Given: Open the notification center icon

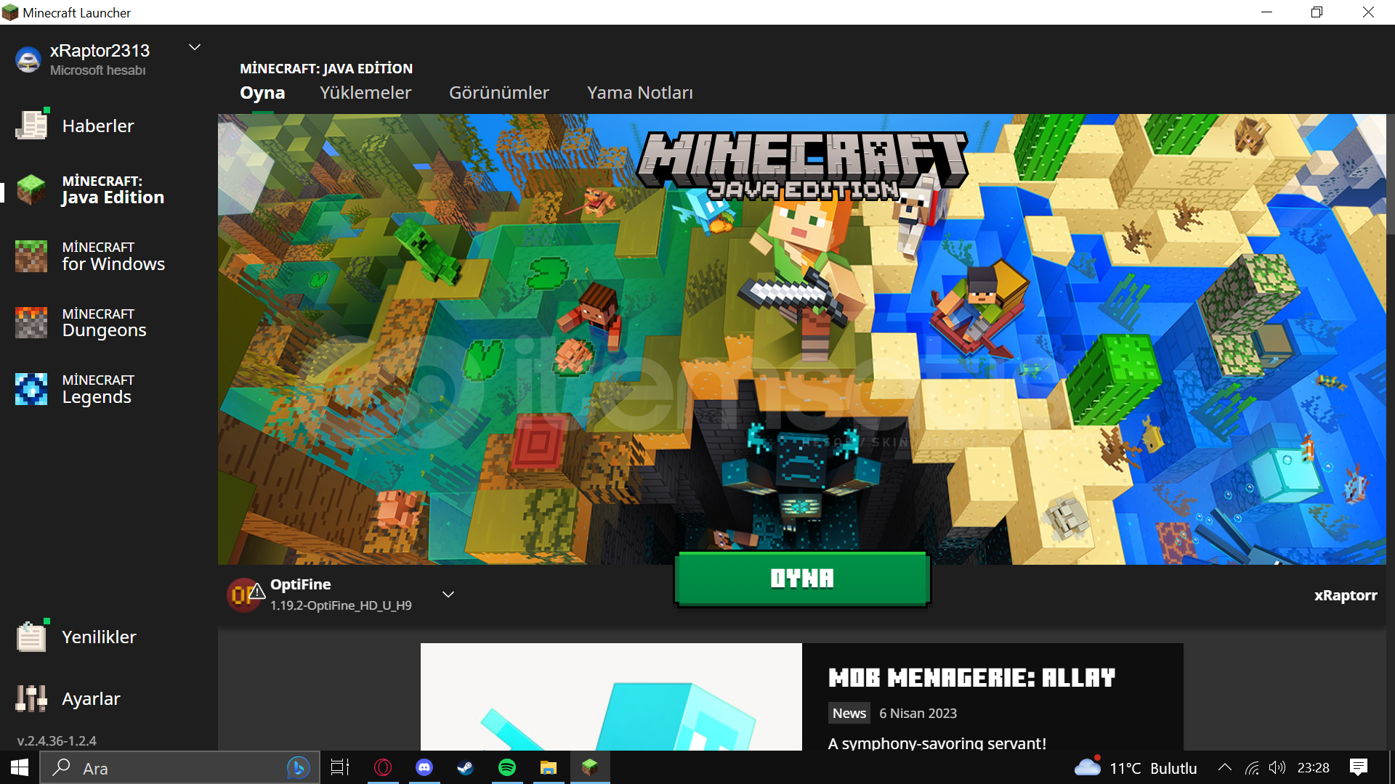Looking at the screenshot, I should coord(1359,767).
